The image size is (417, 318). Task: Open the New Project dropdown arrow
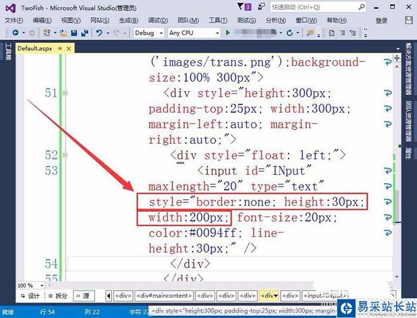55,33
